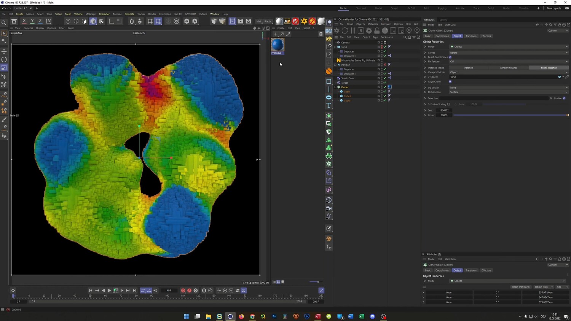
Task: Click the Multi-Instance mode button
Action: click(549, 68)
